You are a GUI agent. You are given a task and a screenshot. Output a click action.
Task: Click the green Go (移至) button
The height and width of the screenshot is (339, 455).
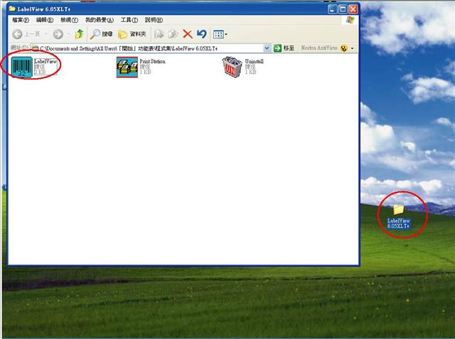point(284,48)
